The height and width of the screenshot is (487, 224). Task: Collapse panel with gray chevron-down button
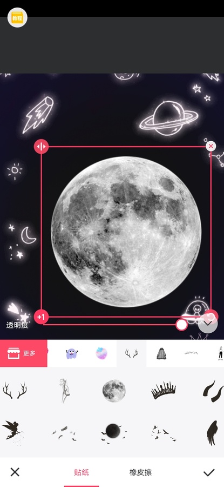pyautogui.click(x=208, y=324)
